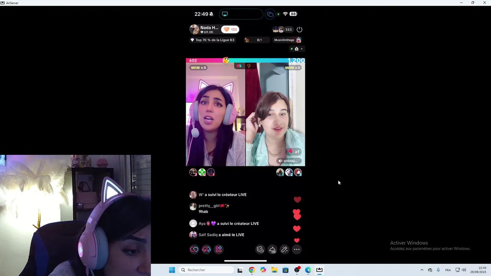The width and height of the screenshot is (491, 276).
Task: Tap the rose gift x1 badge
Action: [x=294, y=152]
